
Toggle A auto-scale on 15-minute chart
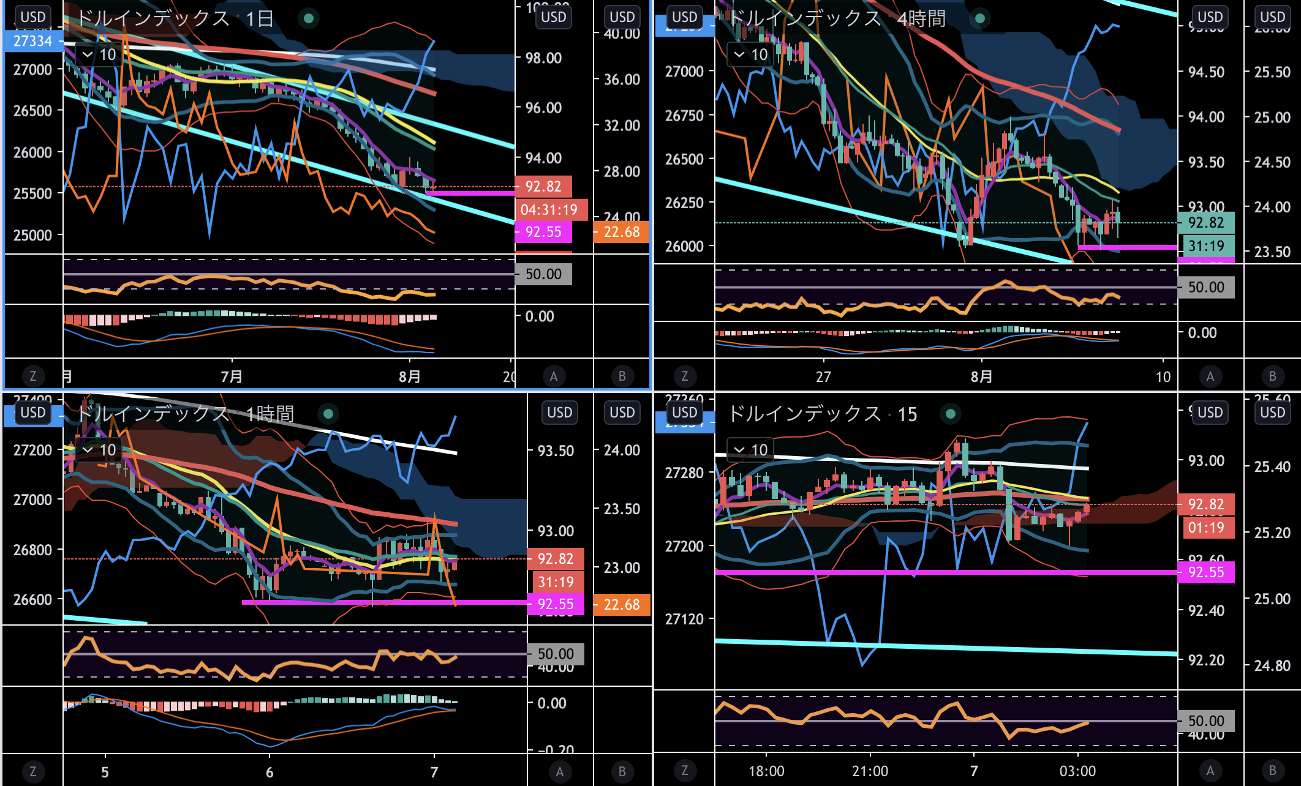(1210, 771)
